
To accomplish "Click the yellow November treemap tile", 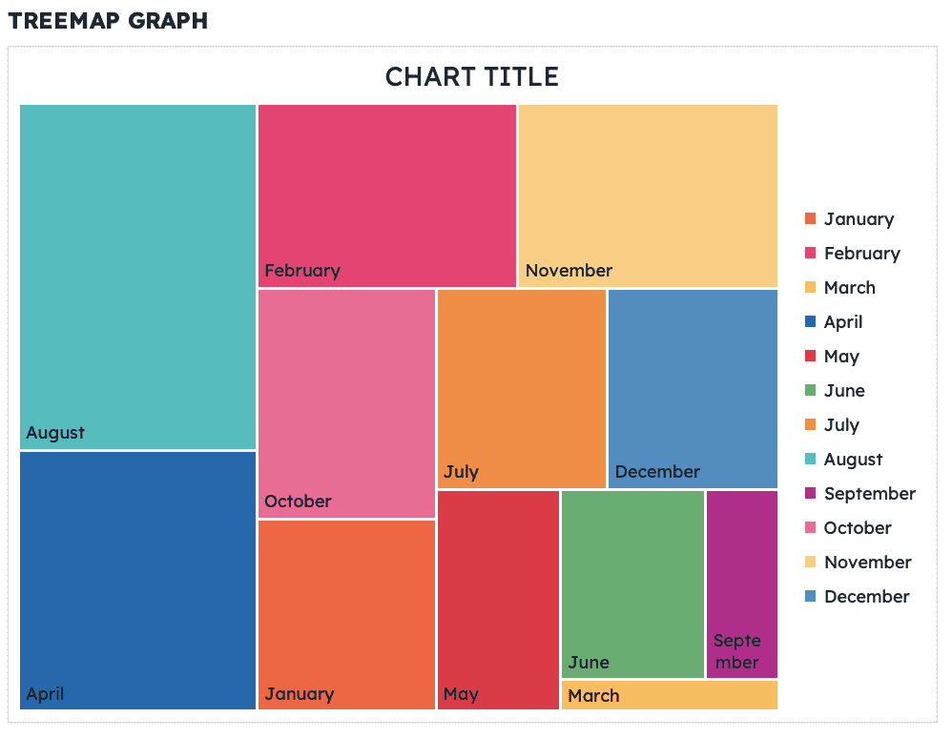I will [x=648, y=195].
